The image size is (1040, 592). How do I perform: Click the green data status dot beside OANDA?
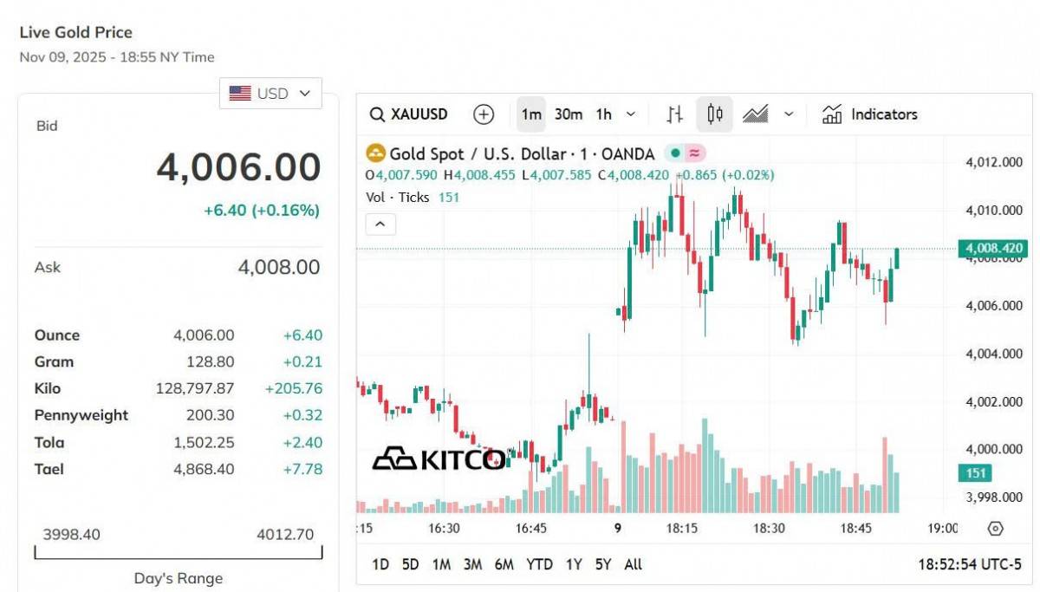[x=676, y=153]
